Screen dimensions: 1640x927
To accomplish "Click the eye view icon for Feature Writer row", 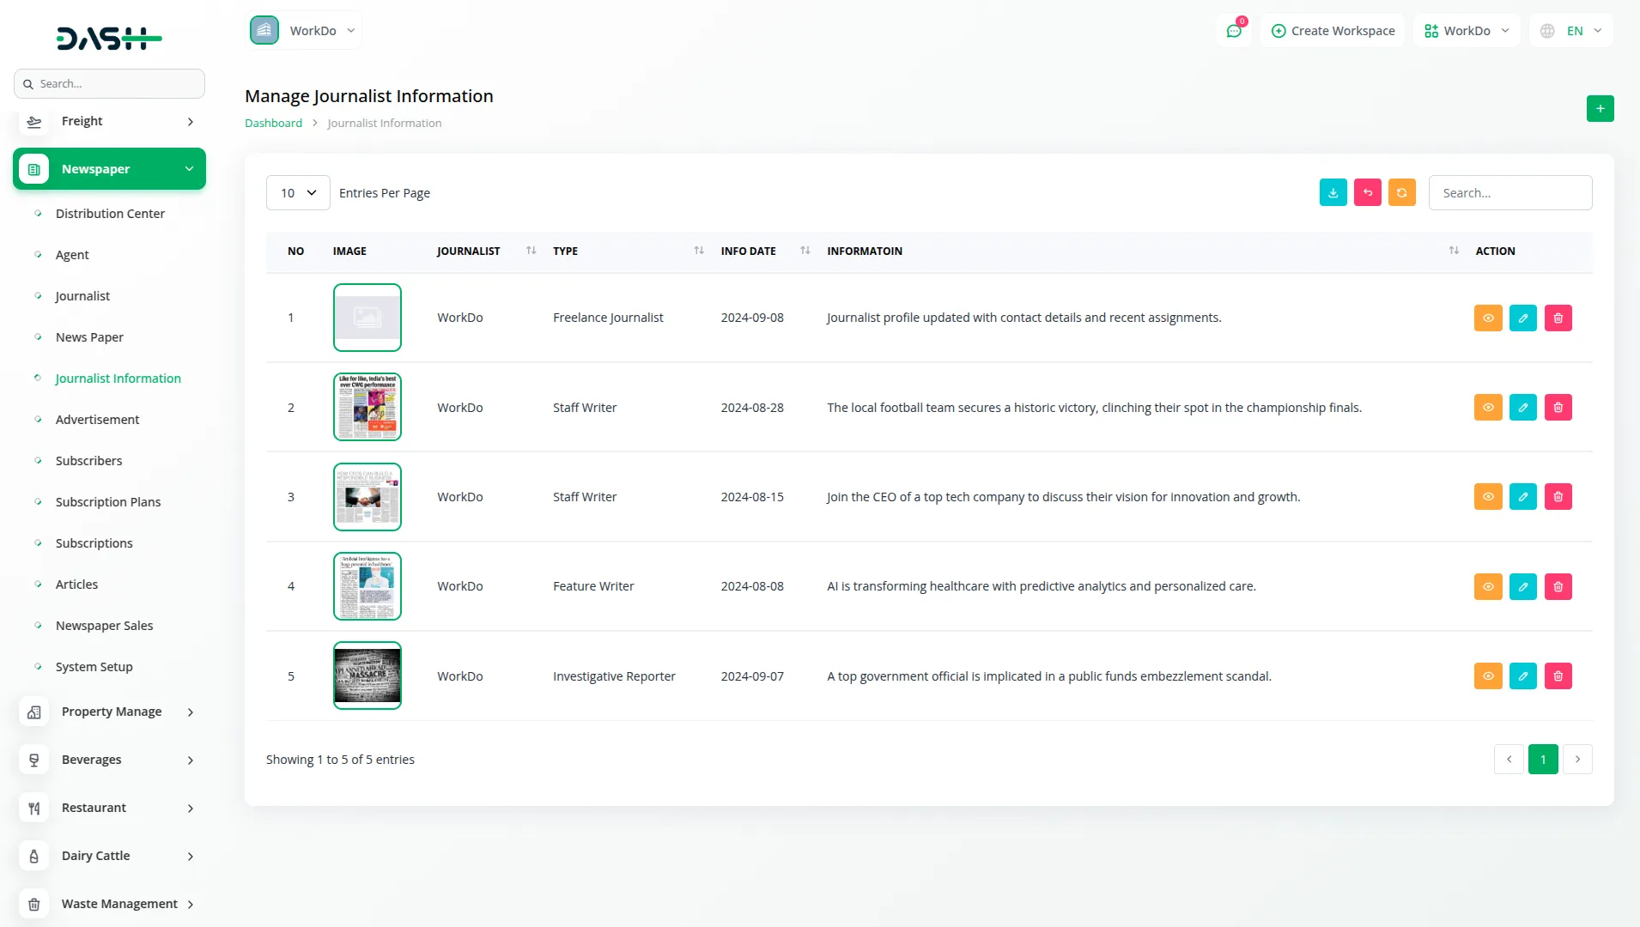I will [x=1488, y=586].
